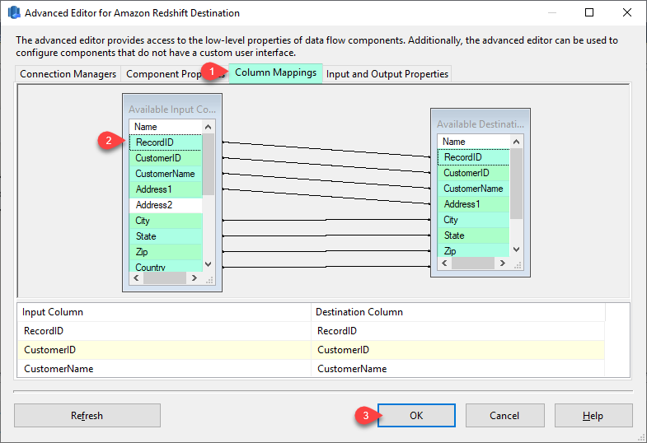Select unmapped Address2 input column
Image resolution: width=647 pixels, height=443 pixels.
point(166,205)
